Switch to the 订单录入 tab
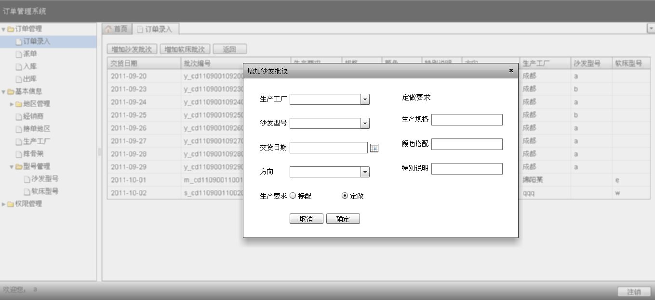 click(x=155, y=29)
